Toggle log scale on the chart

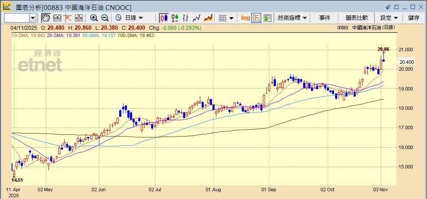point(245,18)
